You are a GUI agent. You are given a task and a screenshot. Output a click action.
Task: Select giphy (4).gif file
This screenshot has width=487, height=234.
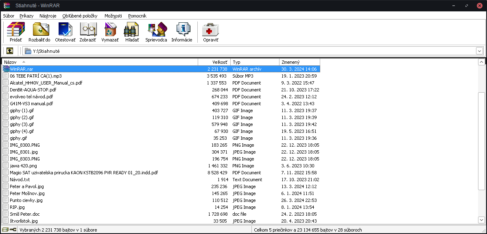coord(22,131)
